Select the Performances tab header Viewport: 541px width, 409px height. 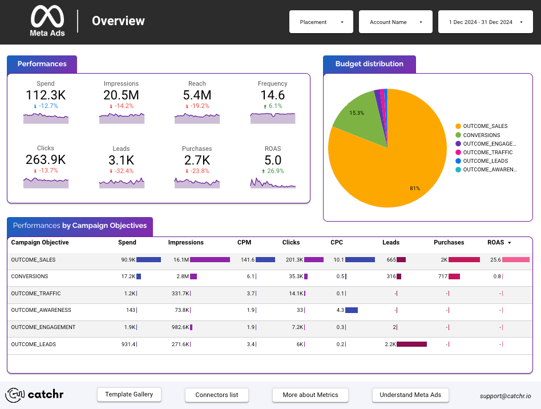pyautogui.click(x=42, y=64)
